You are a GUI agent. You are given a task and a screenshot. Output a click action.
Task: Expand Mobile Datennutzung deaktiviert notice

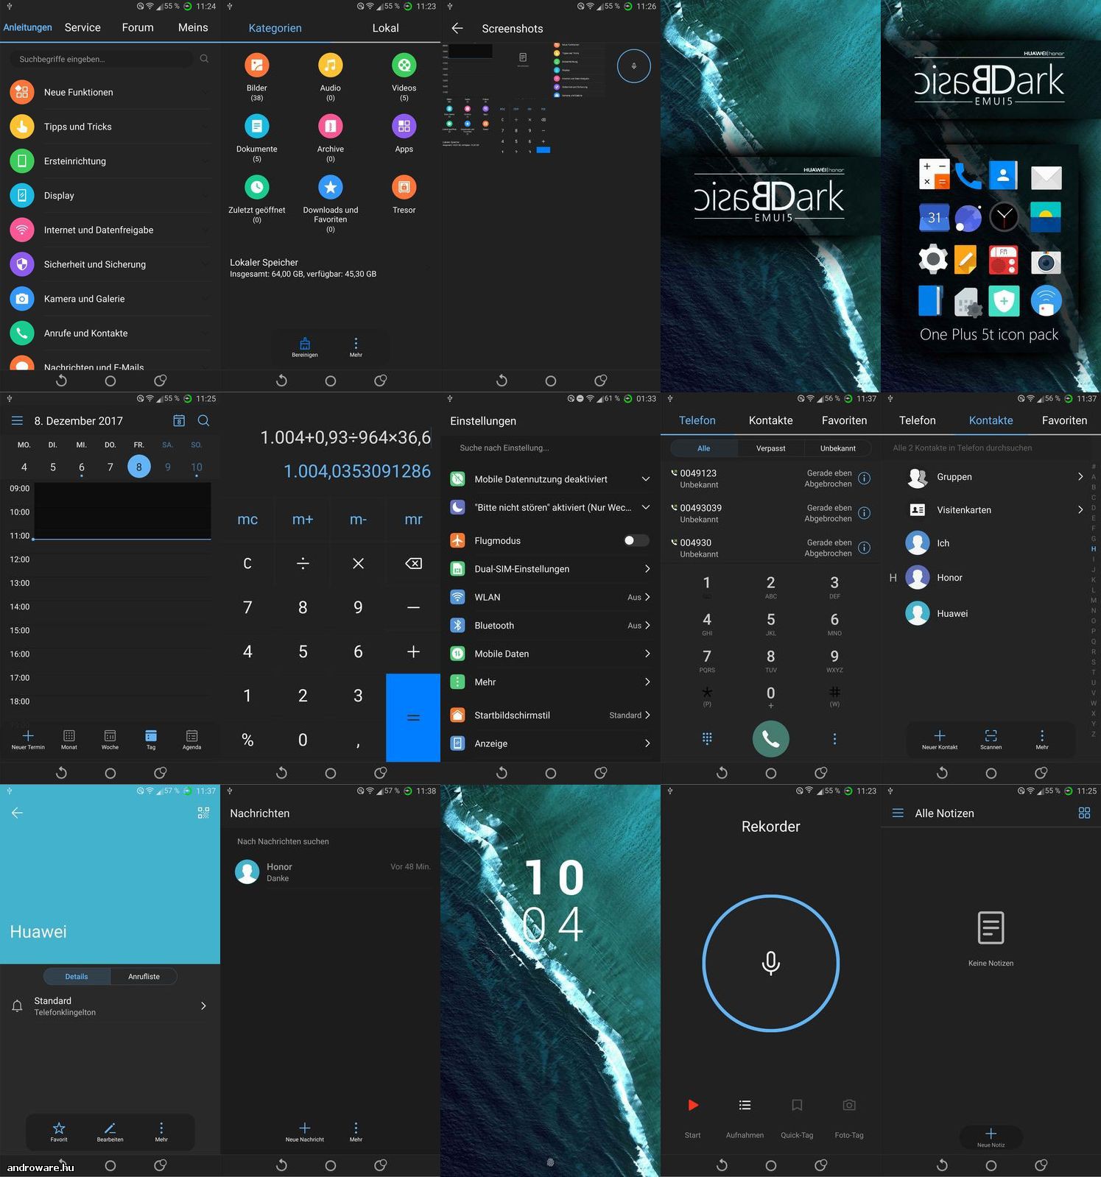[x=645, y=479]
